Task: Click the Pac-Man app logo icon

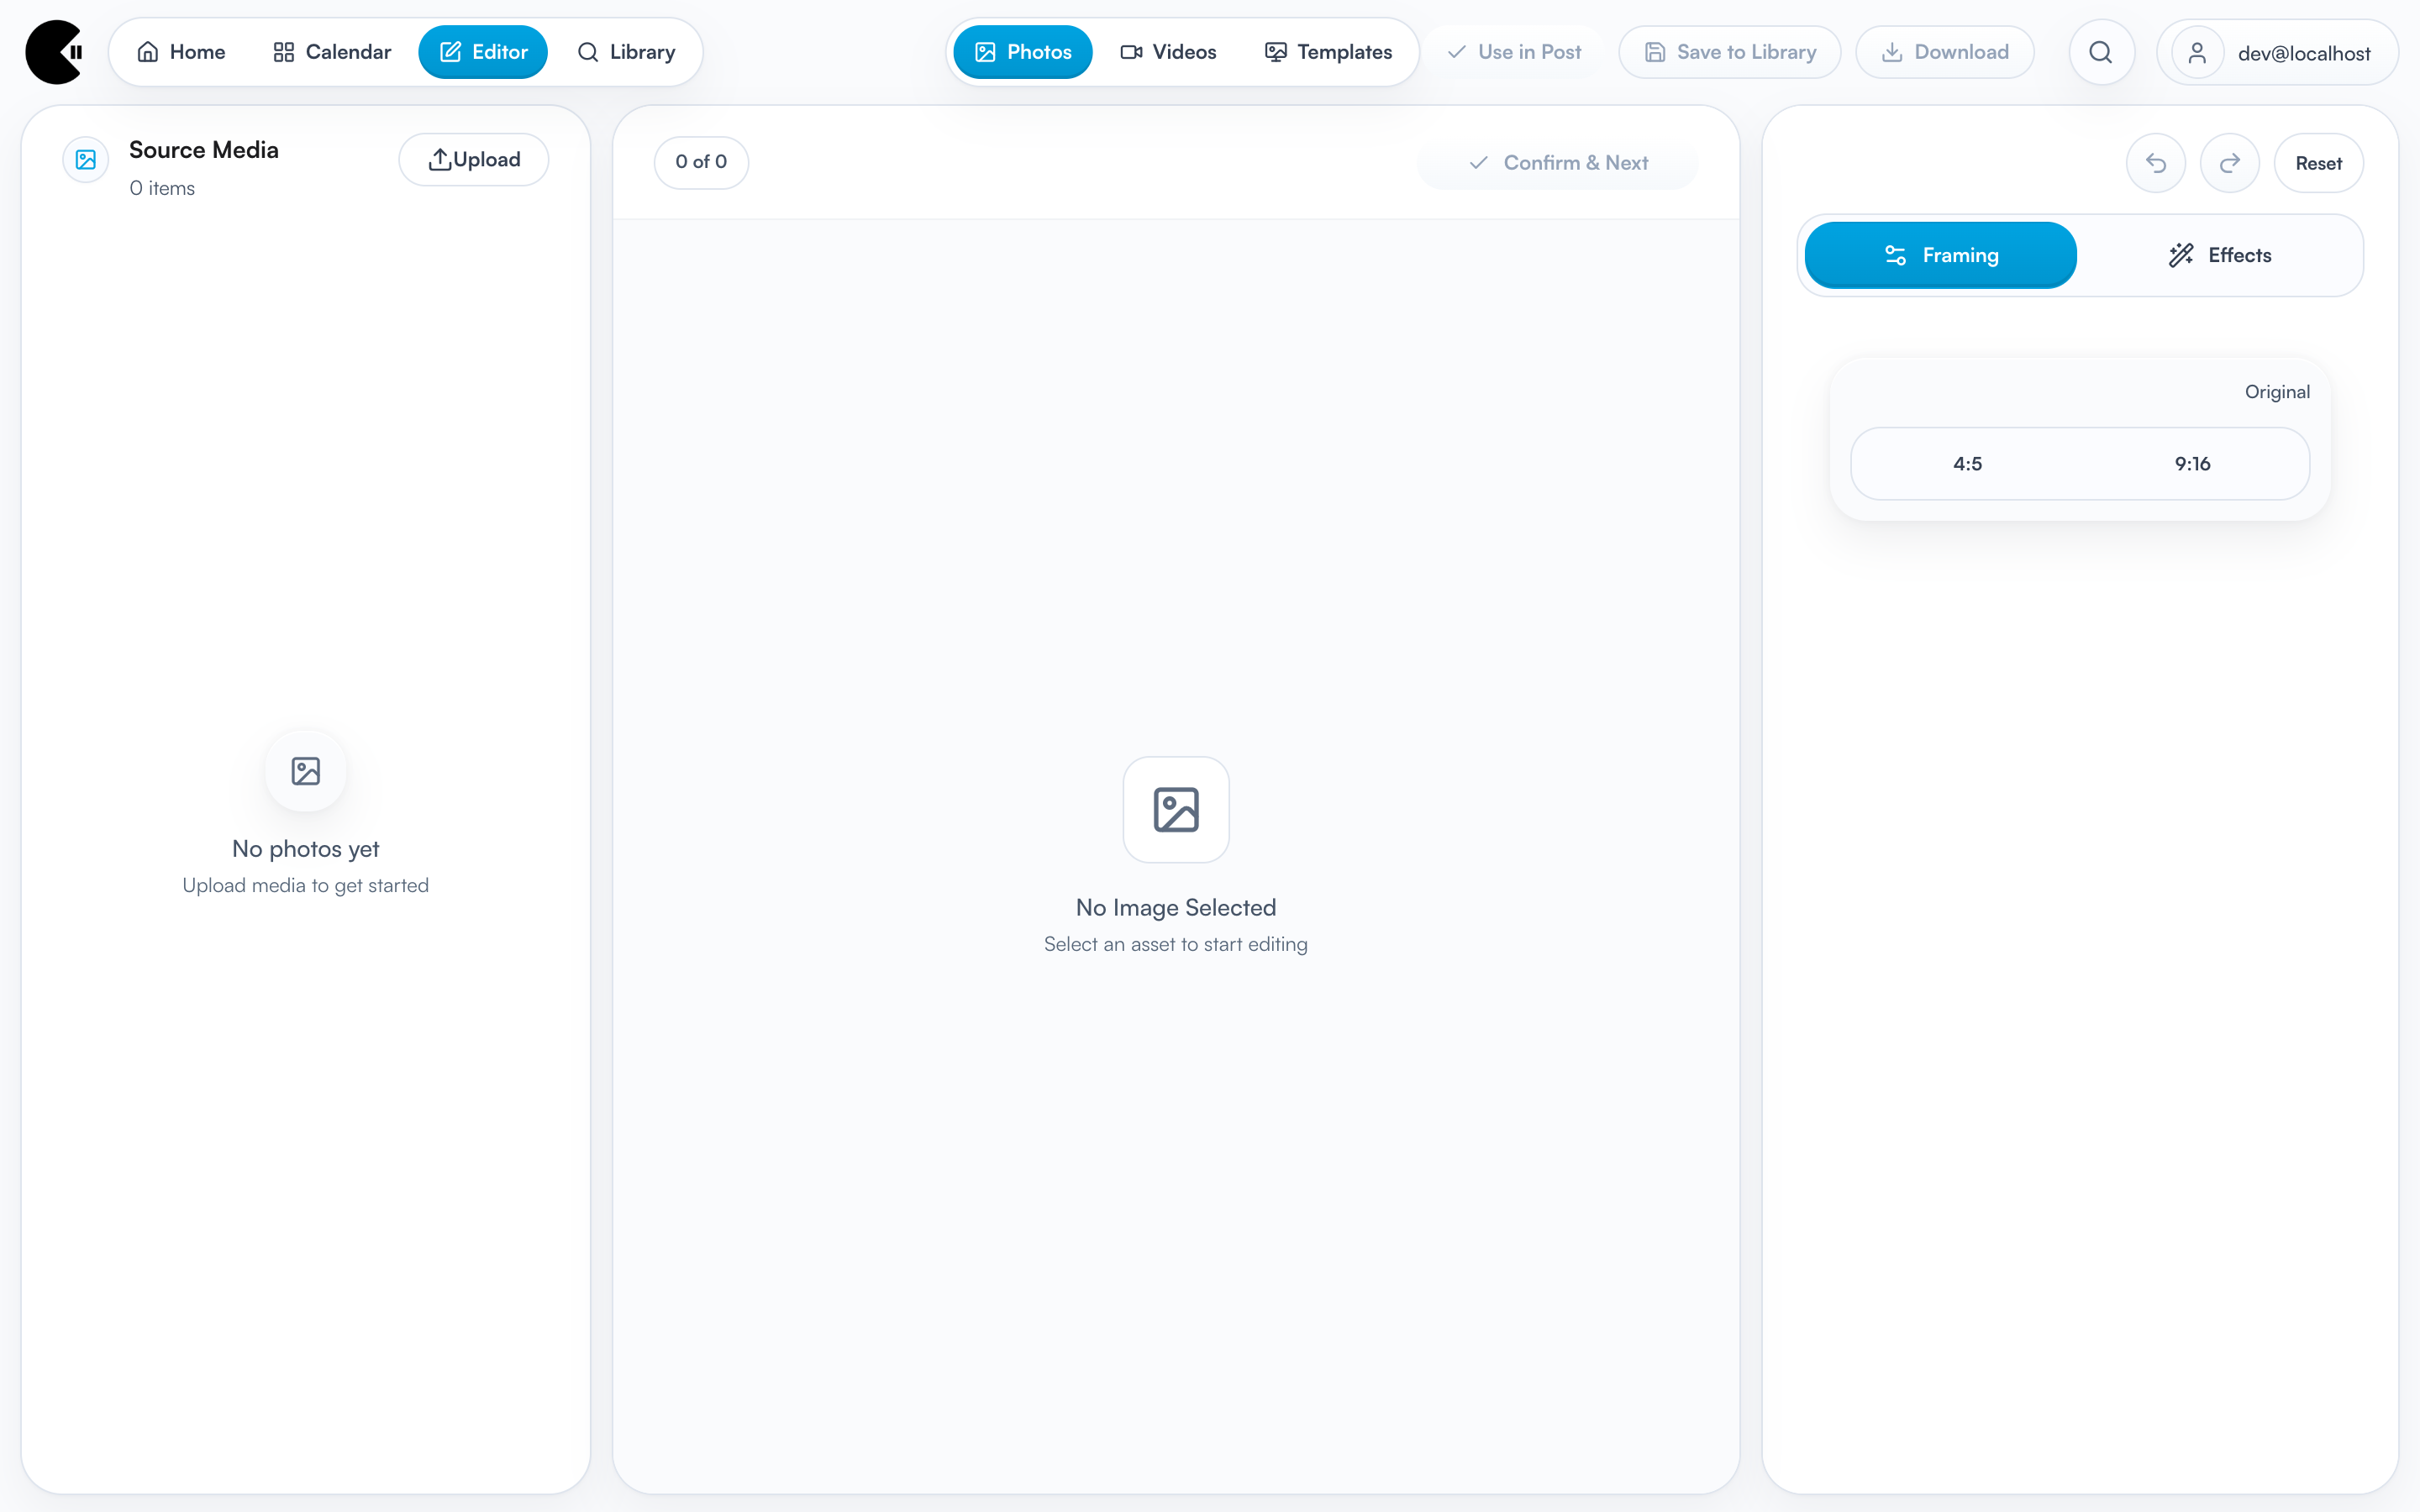Action: (54, 52)
